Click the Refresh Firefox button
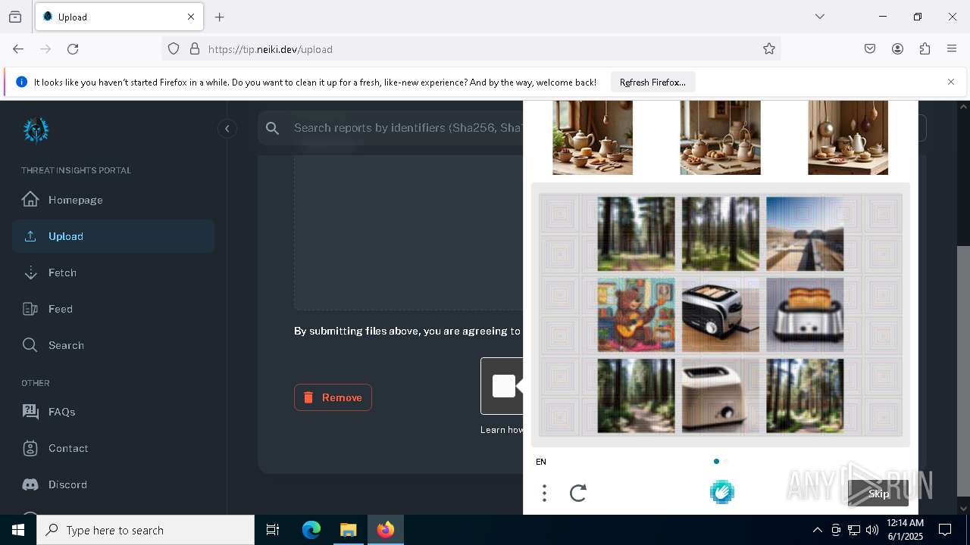970x545 pixels. point(652,83)
